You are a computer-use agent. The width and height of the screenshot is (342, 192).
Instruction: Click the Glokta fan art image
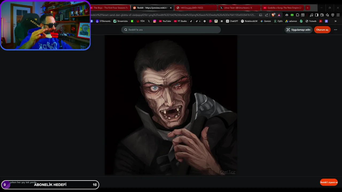pyautogui.click(x=171, y=105)
